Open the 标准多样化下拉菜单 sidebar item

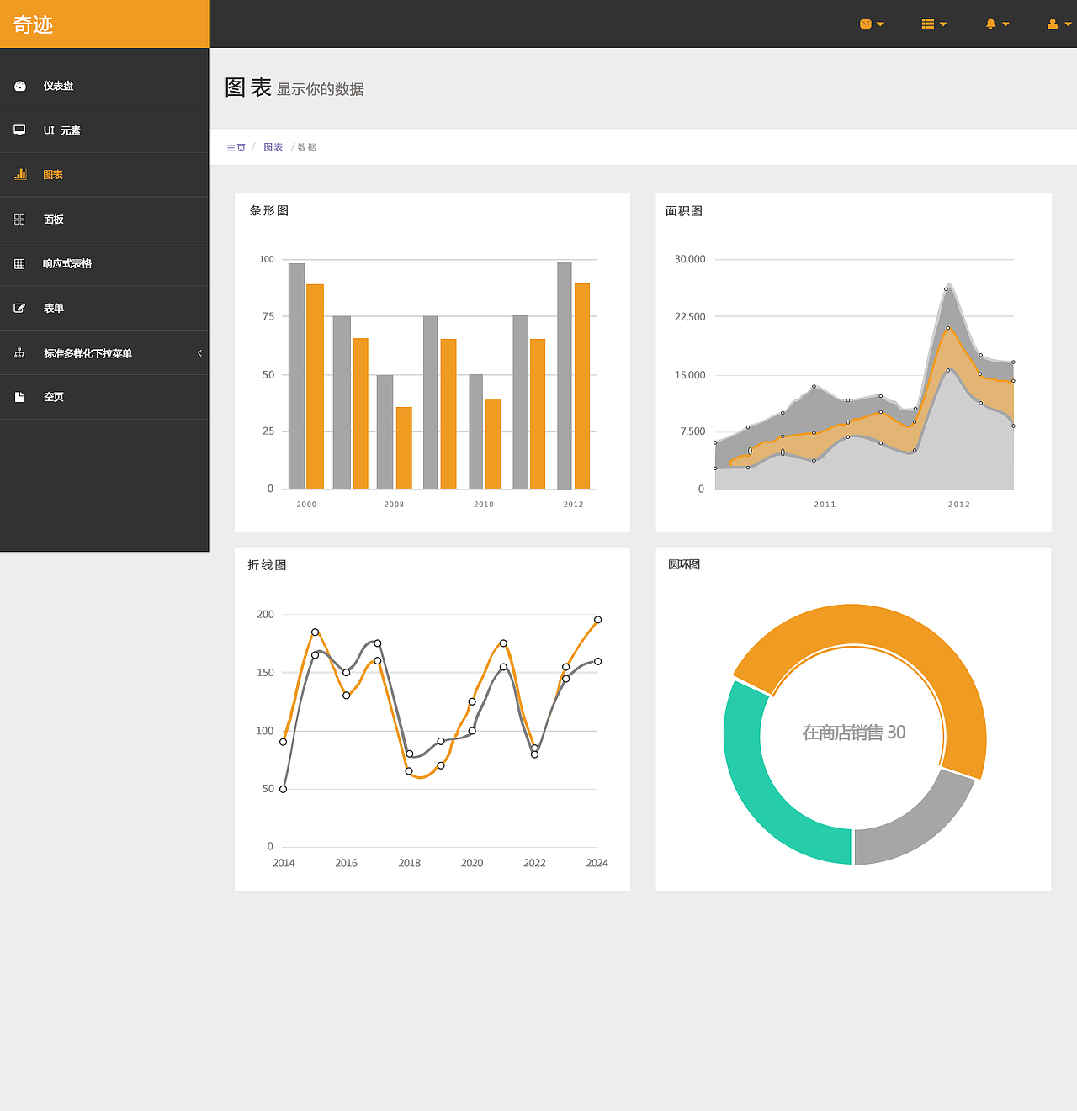[x=104, y=353]
